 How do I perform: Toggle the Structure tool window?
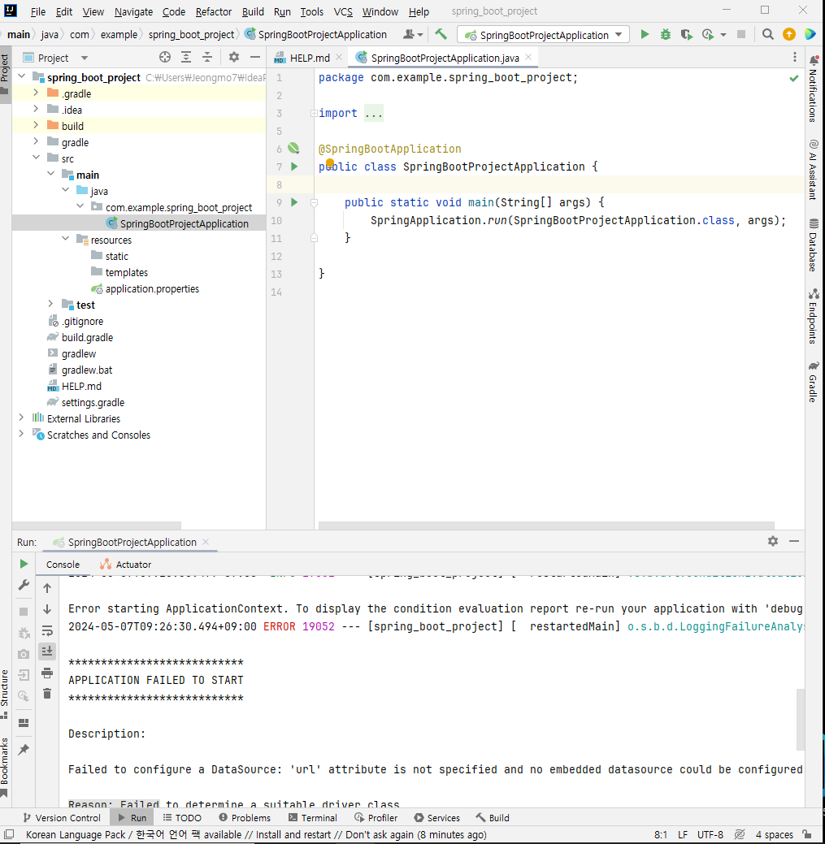click(5, 695)
